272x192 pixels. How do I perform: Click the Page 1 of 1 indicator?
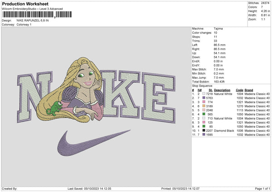pyautogui.click(x=262, y=188)
